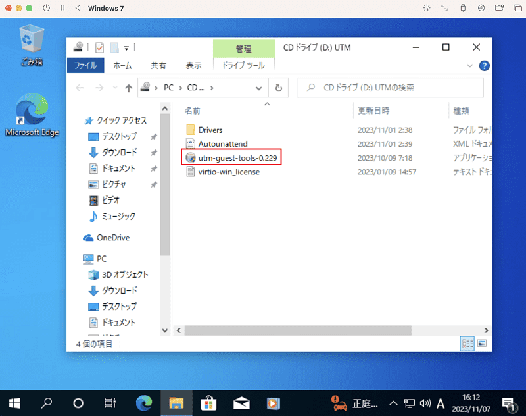Click the CD ドライブ search box
This screenshot has width=526, height=416.
(x=390, y=88)
